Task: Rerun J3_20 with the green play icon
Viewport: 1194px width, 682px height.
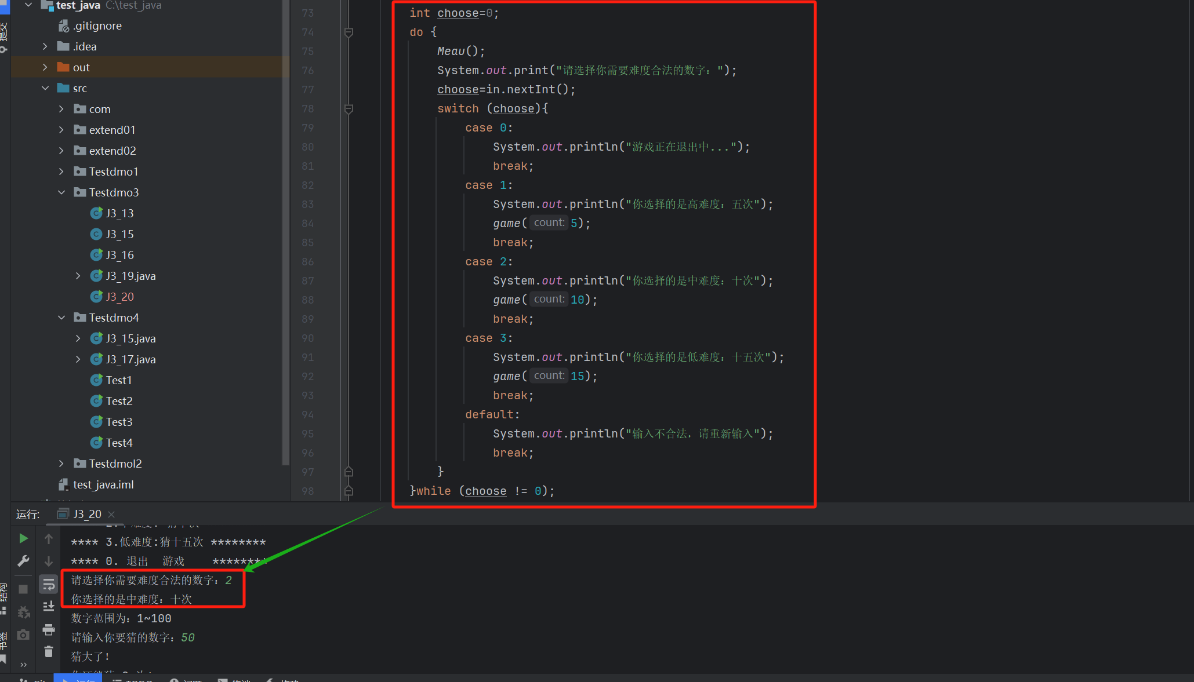Action: tap(23, 539)
